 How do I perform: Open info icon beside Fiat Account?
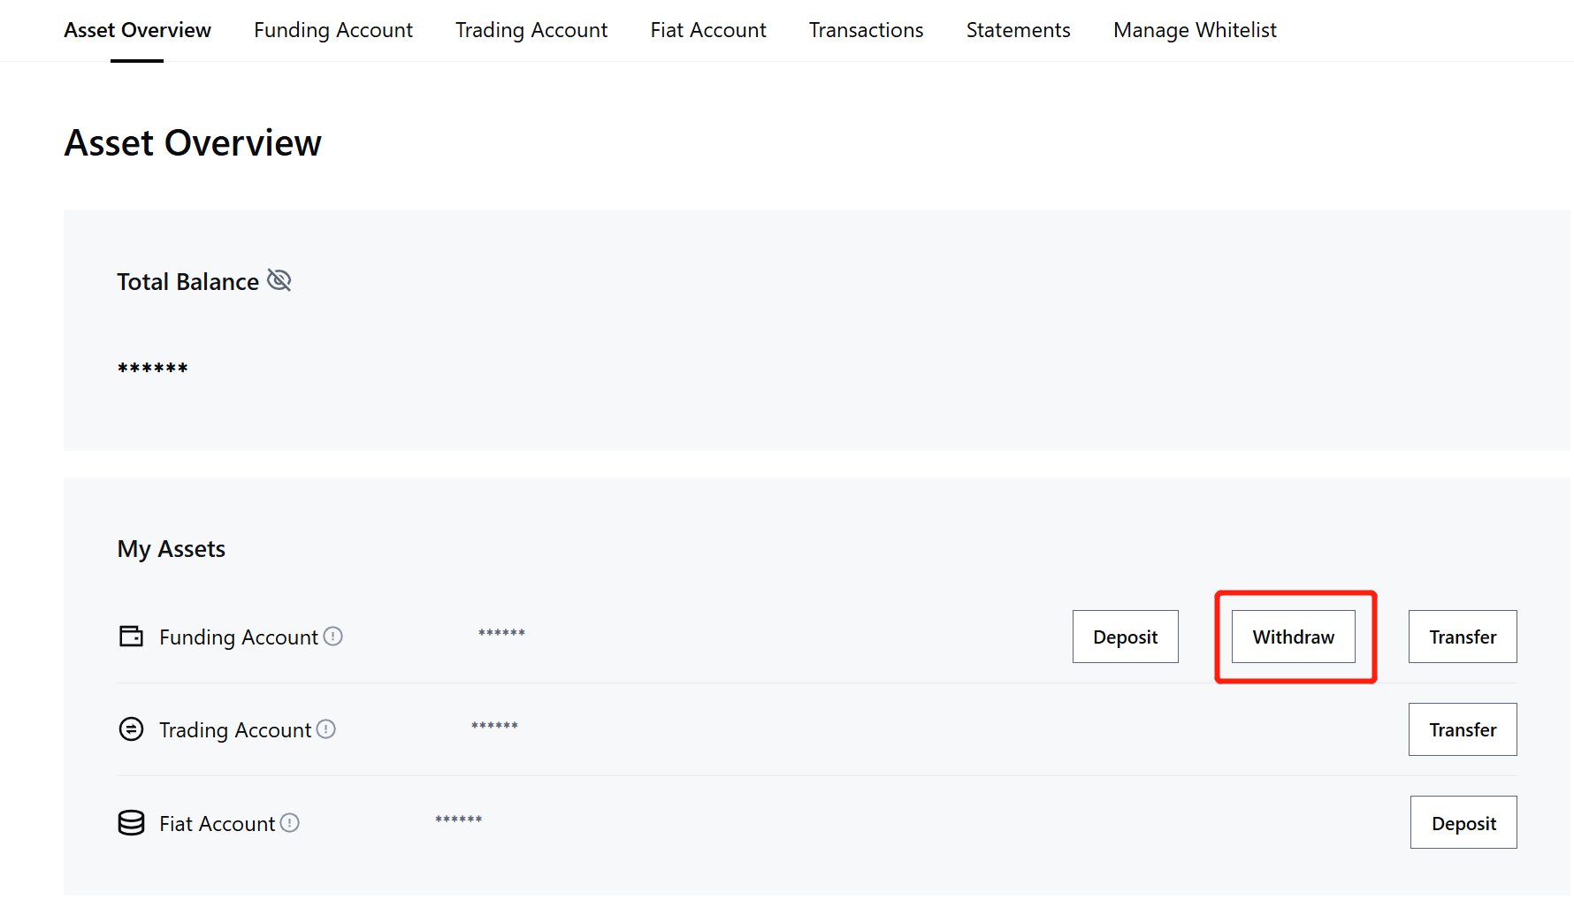coord(290,823)
